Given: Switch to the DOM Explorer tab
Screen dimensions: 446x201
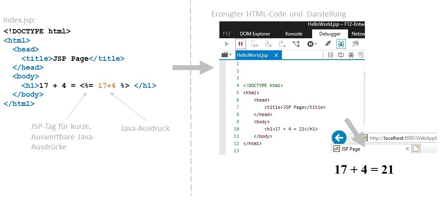Looking at the screenshot, I should click(x=255, y=34).
